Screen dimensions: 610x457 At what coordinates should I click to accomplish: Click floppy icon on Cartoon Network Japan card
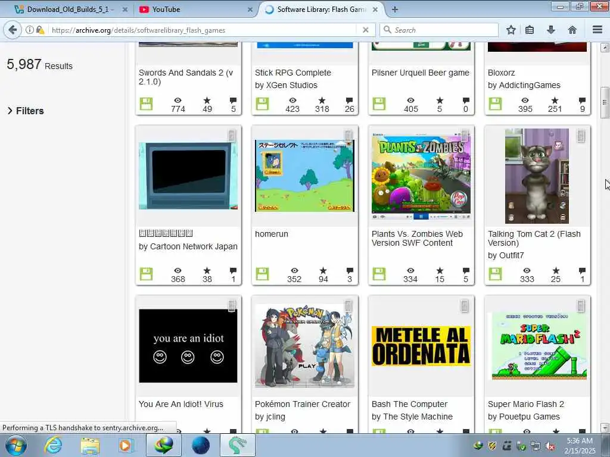click(147, 274)
